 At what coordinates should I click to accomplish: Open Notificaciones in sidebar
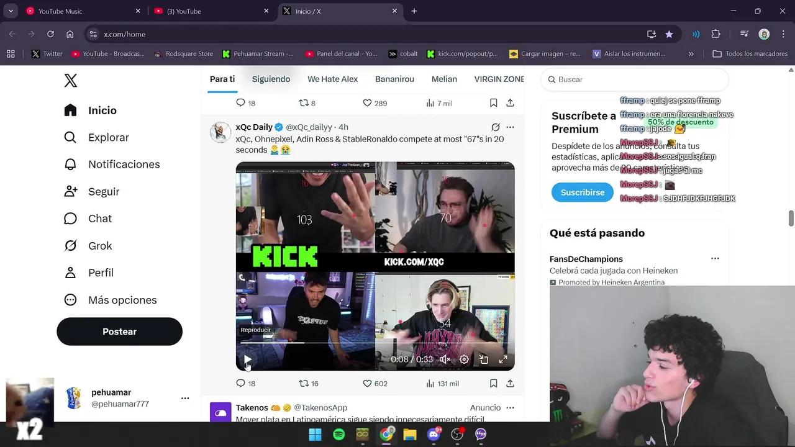[112, 165]
